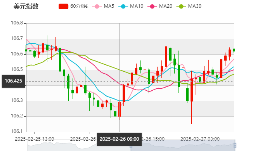Click the pink MA5 legend marker icon
The width and height of the screenshot is (260, 155).
point(97,7)
